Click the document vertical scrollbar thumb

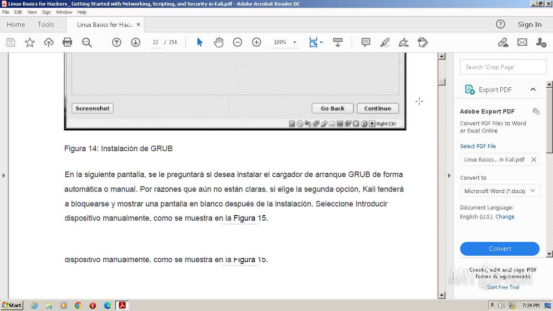tap(442, 82)
